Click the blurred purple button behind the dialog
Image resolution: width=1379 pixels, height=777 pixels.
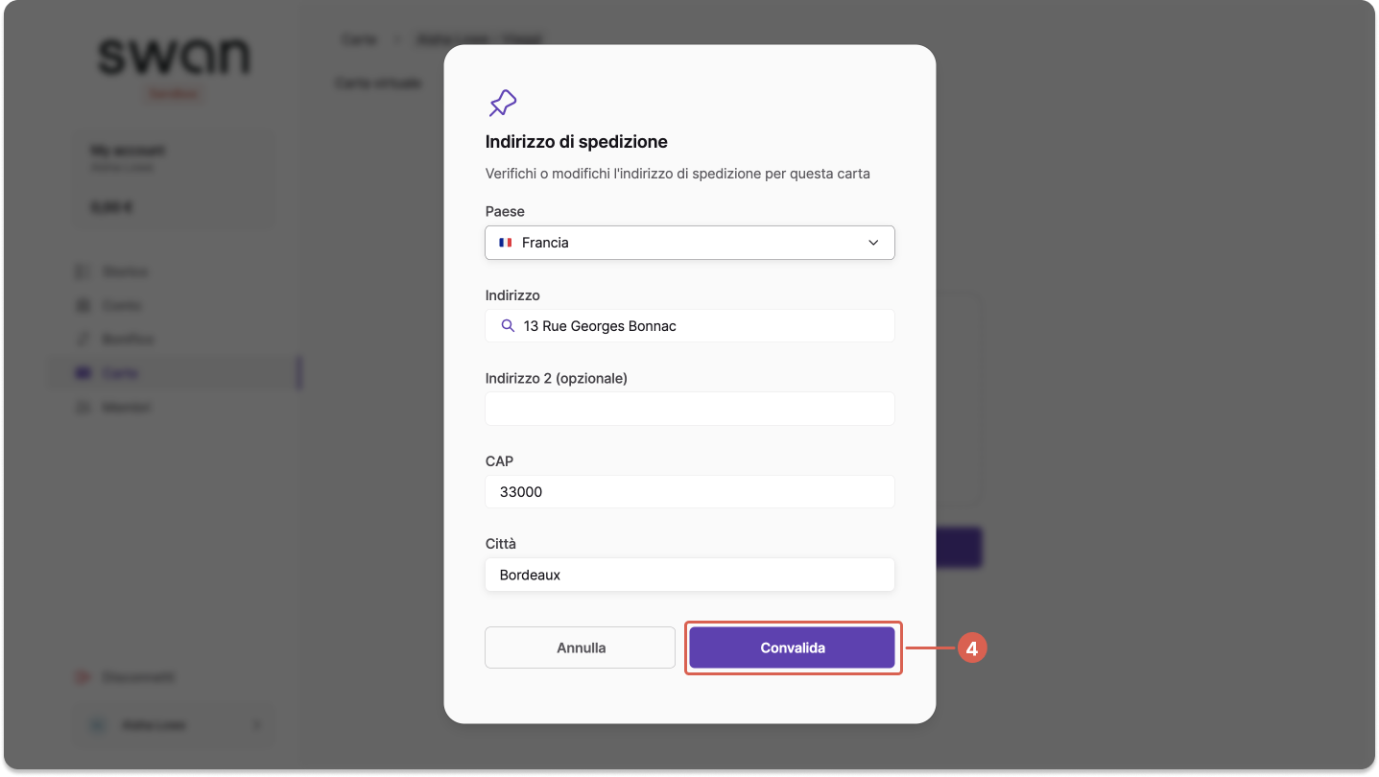959,547
